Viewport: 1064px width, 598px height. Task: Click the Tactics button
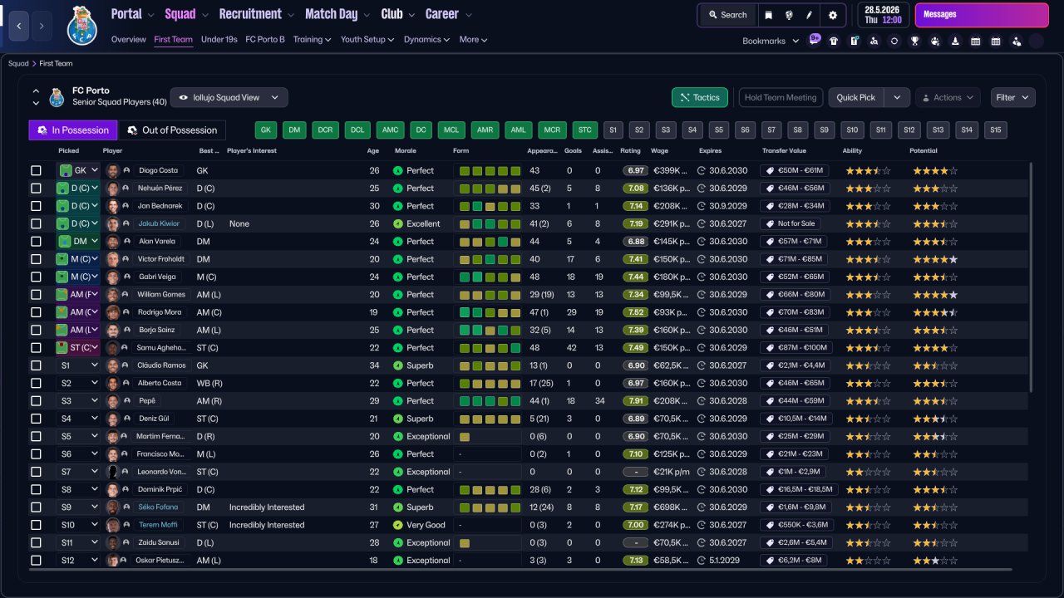click(x=700, y=97)
